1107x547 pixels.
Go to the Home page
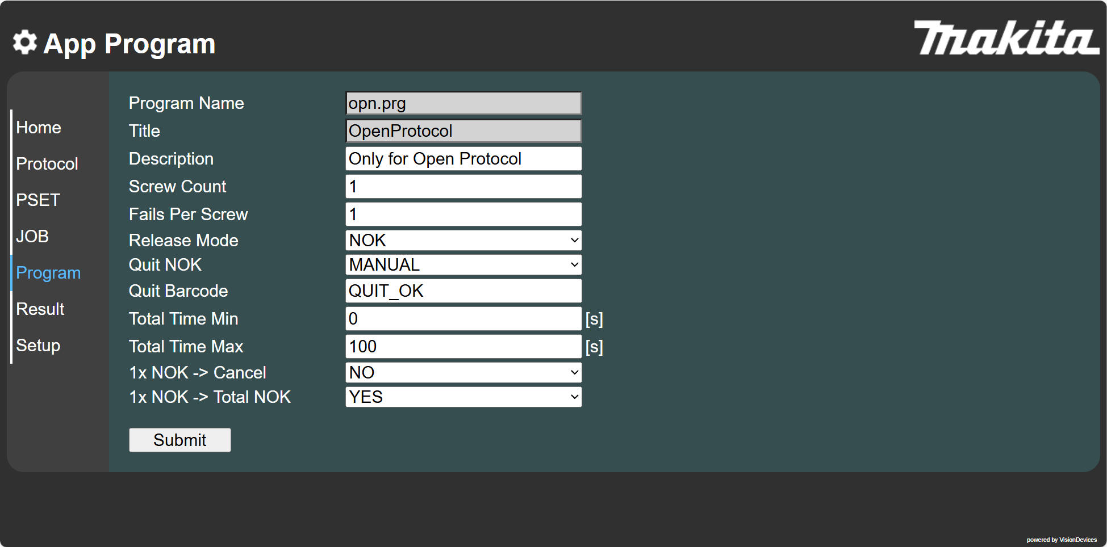tap(39, 128)
